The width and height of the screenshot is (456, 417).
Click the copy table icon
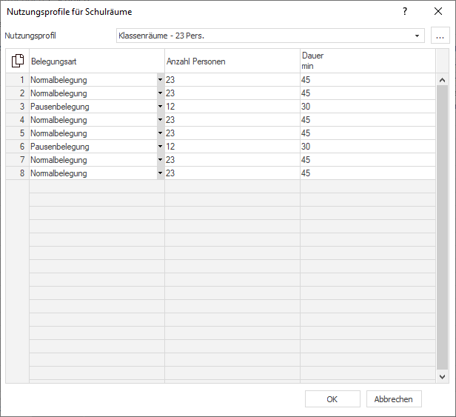18,61
